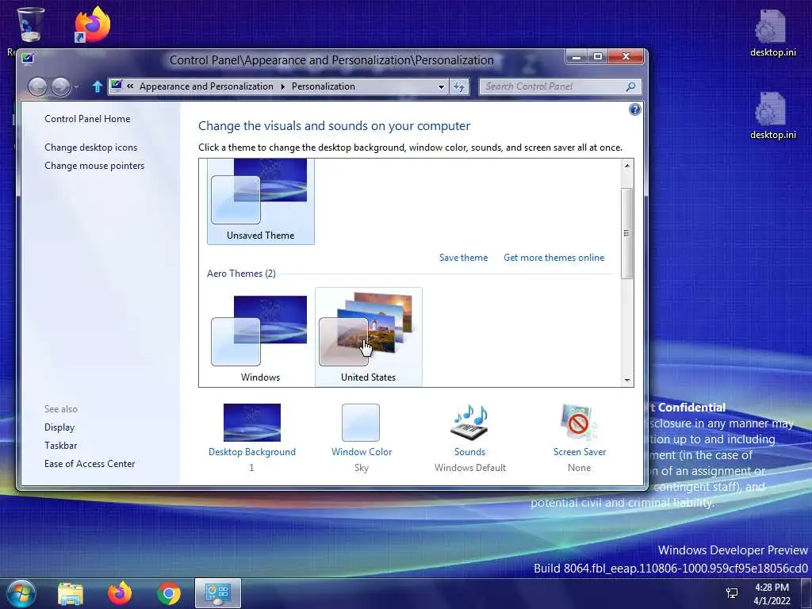Click the Desktop Background link text
812x609 pixels.
[x=251, y=451]
